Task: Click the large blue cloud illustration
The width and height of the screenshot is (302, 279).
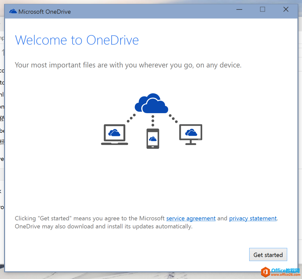Action: [152, 103]
